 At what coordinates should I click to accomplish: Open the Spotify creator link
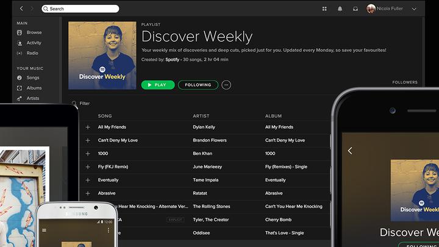click(172, 59)
